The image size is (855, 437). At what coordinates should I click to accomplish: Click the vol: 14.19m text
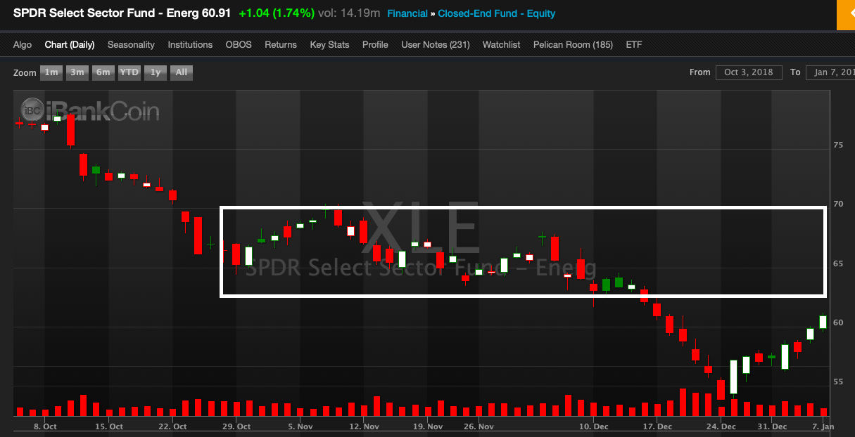click(350, 13)
